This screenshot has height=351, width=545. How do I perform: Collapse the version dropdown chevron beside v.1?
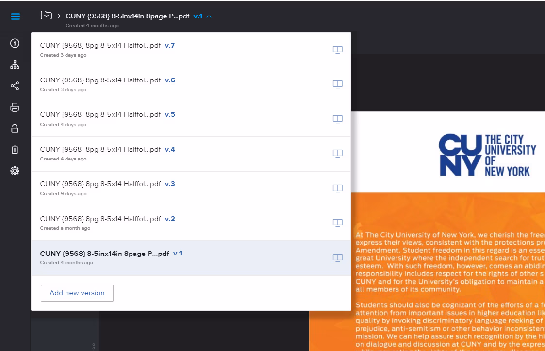pyautogui.click(x=209, y=16)
